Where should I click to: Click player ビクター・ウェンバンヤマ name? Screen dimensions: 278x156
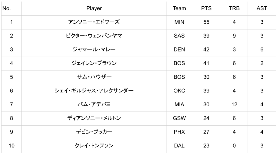94,36
